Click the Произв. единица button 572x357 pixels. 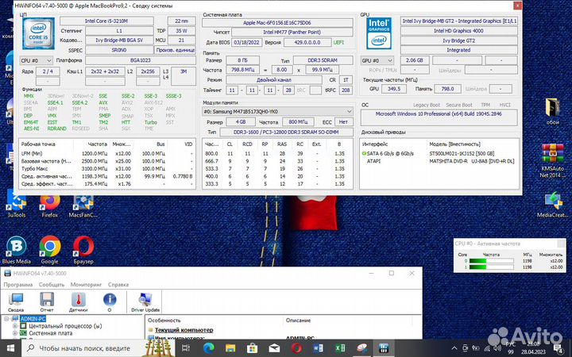(174, 49)
